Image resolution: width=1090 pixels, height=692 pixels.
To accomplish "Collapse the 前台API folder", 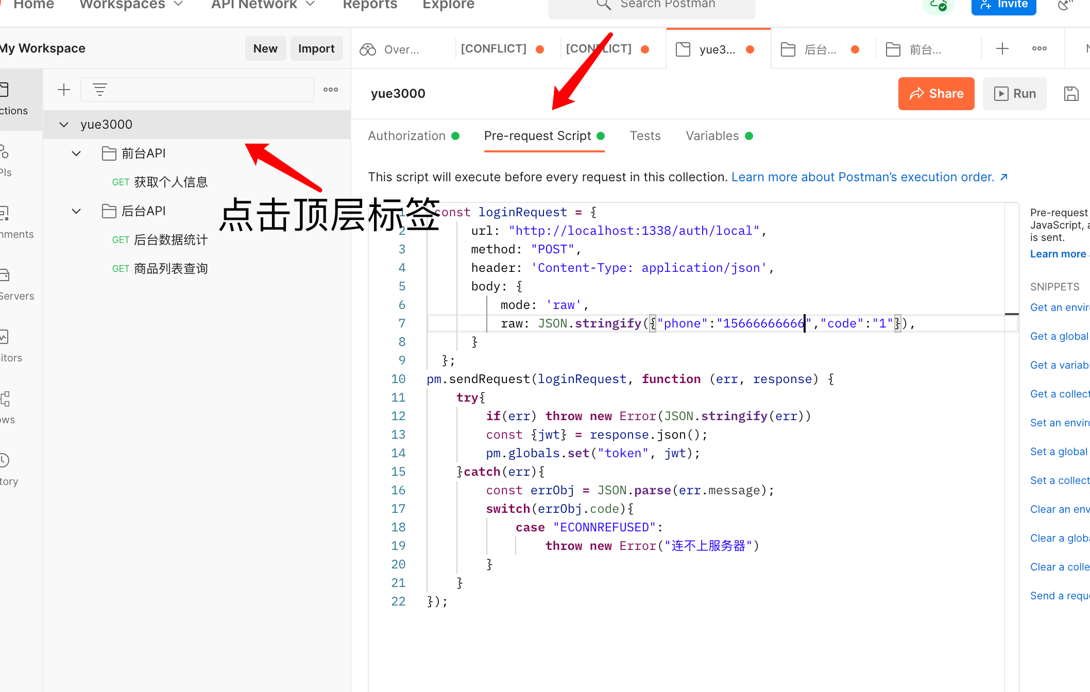I will 76,153.
